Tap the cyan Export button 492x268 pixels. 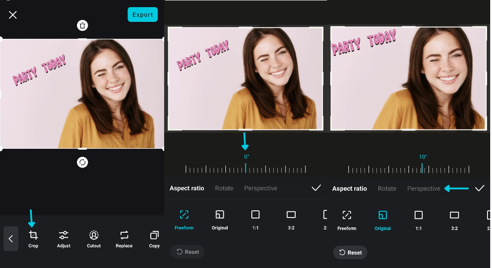click(x=142, y=14)
